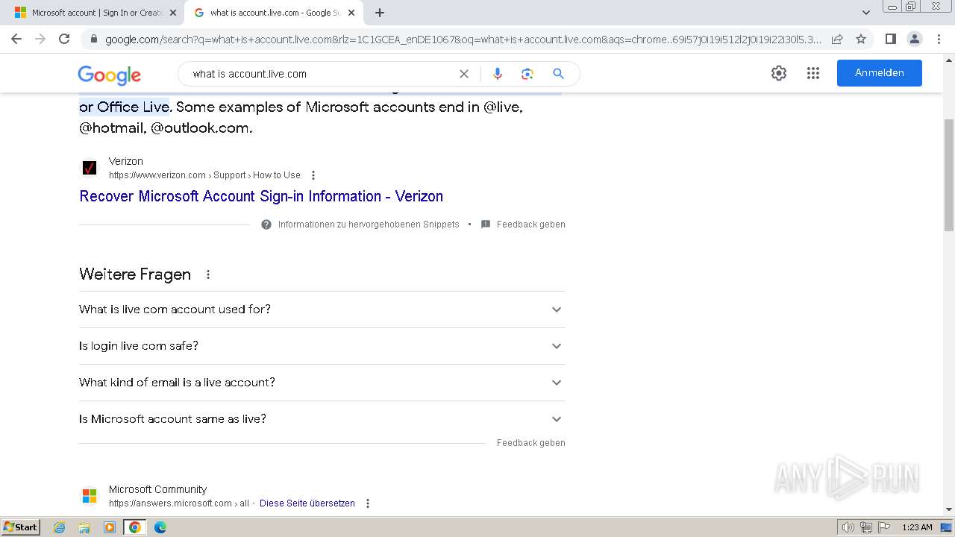
Task: Open Chrome side panel
Action: 890,39
